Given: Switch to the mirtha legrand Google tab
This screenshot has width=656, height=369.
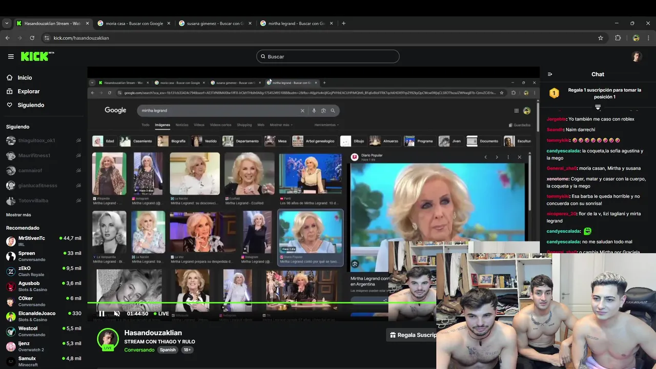Looking at the screenshot, I should pos(296,23).
